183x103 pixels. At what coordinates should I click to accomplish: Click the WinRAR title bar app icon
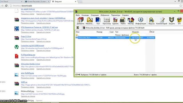coord(76,11)
